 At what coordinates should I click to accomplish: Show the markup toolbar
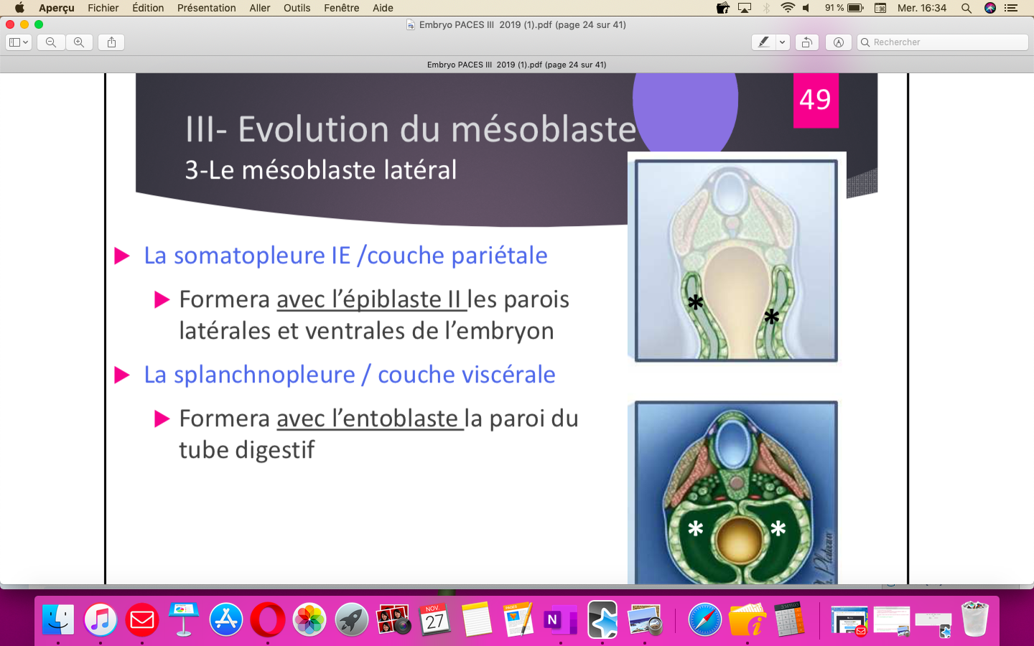click(x=838, y=42)
